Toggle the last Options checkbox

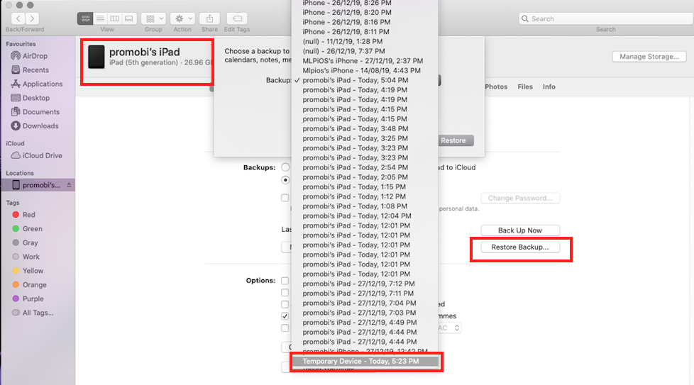pos(285,328)
